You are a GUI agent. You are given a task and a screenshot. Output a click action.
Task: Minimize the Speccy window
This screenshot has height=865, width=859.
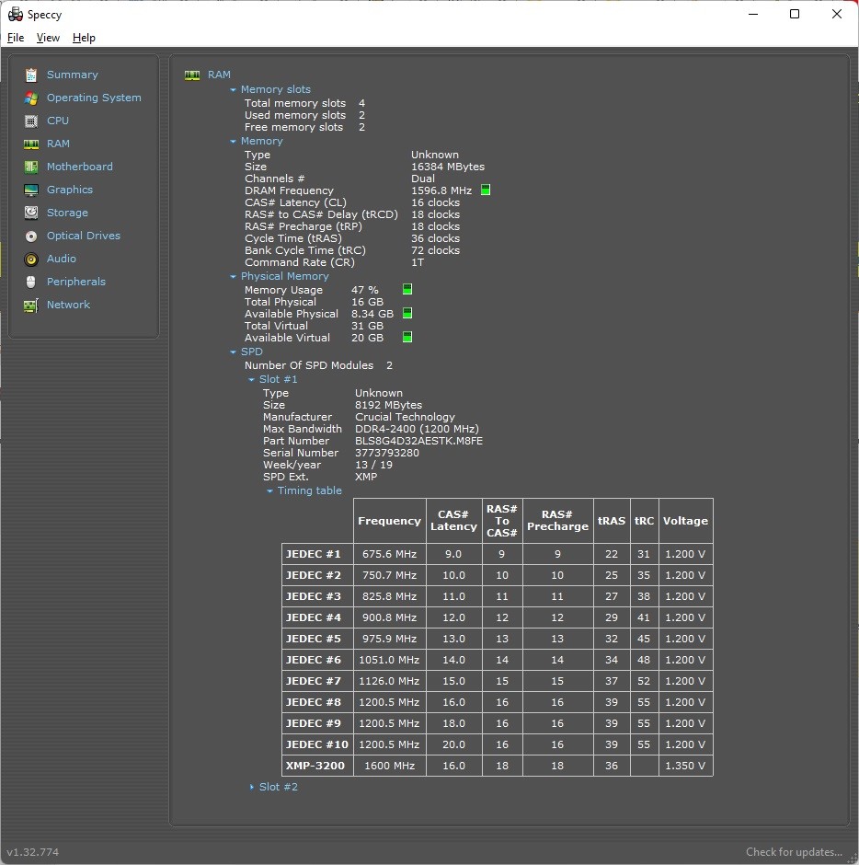[753, 14]
